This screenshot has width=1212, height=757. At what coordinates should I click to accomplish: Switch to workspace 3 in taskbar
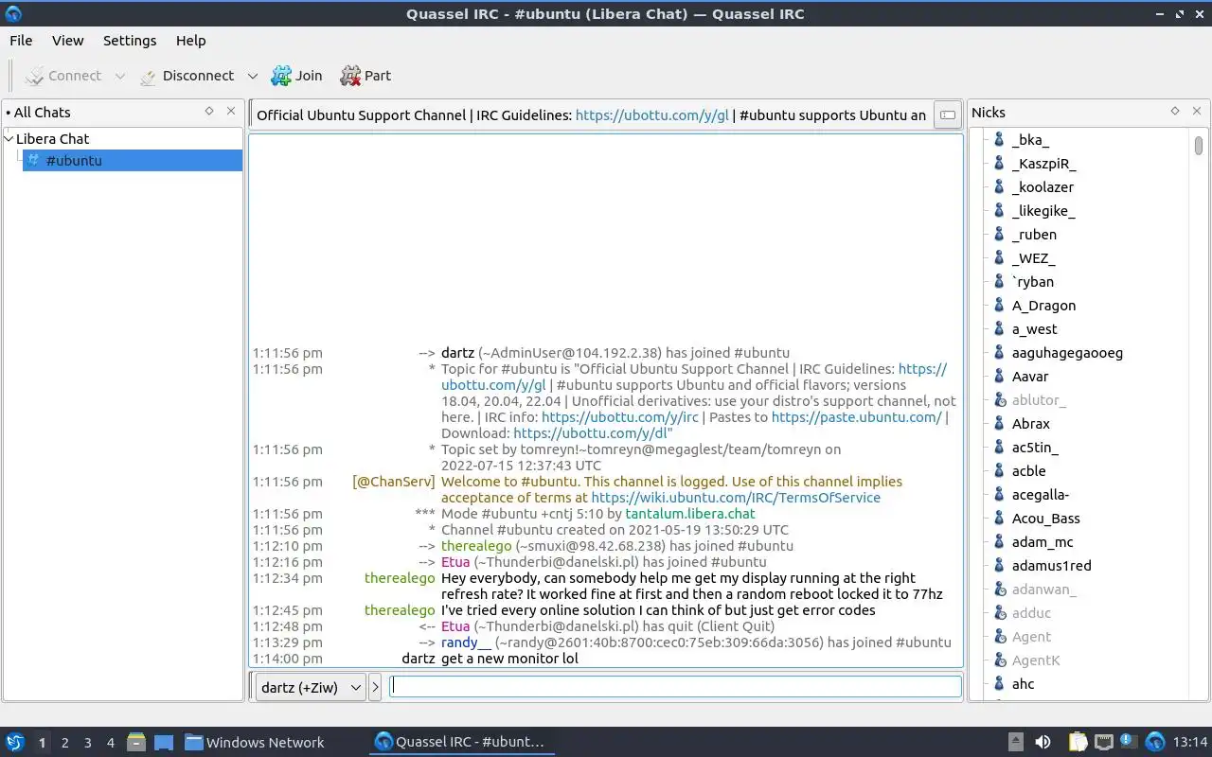point(87,743)
